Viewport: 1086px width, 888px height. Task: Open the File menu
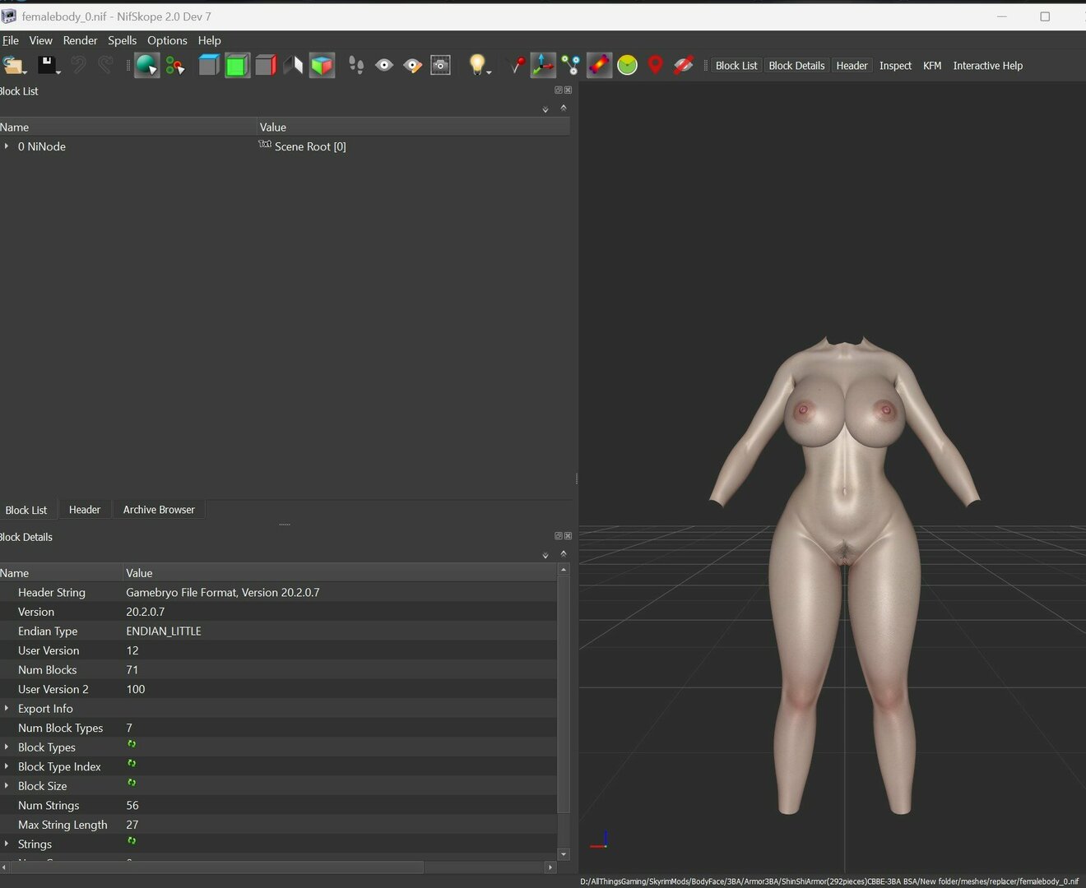[10, 40]
